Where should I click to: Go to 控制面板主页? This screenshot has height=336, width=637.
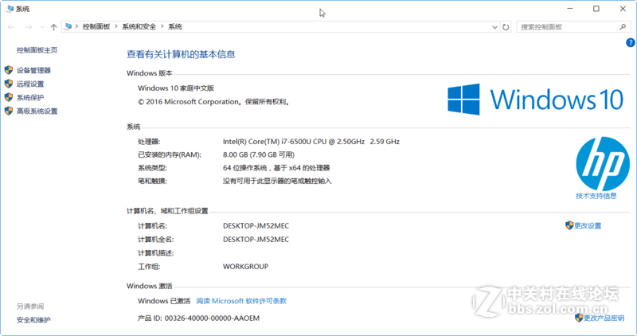37,50
